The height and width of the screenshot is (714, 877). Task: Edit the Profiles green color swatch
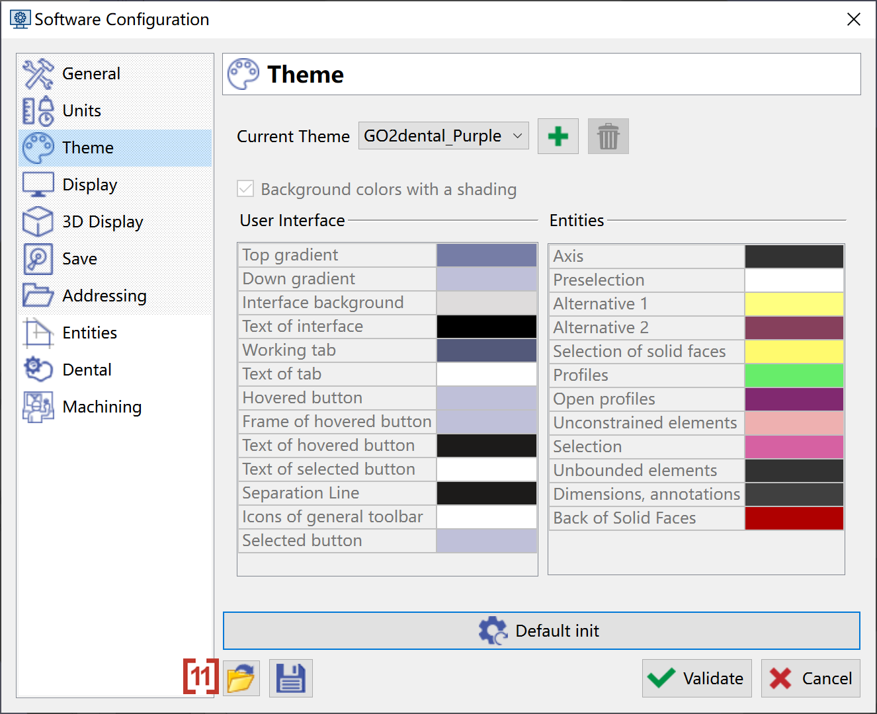pyautogui.click(x=794, y=376)
